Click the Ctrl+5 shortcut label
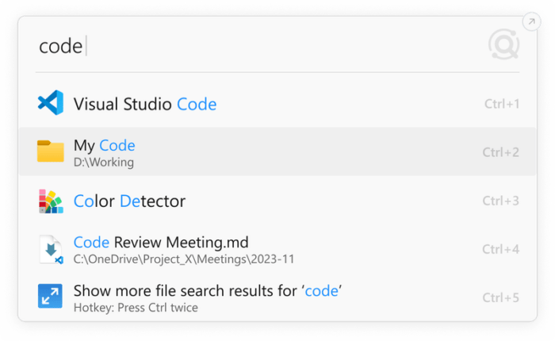 tap(501, 298)
